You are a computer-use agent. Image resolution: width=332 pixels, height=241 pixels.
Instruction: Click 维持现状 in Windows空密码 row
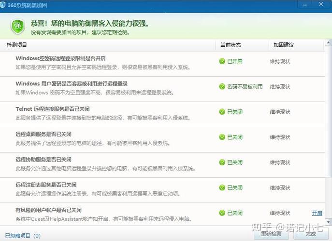(280, 61)
